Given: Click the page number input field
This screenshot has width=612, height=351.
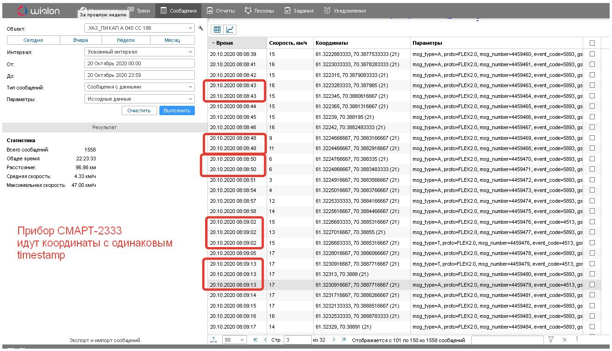Looking at the screenshot, I should click(x=297, y=340).
